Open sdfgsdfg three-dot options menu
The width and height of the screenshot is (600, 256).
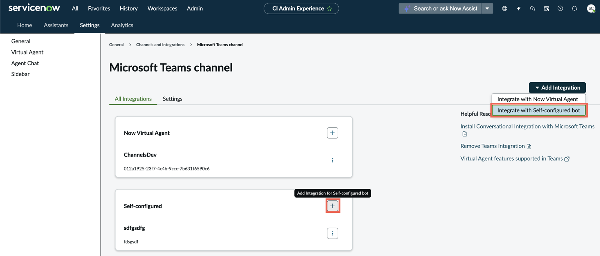tap(332, 233)
